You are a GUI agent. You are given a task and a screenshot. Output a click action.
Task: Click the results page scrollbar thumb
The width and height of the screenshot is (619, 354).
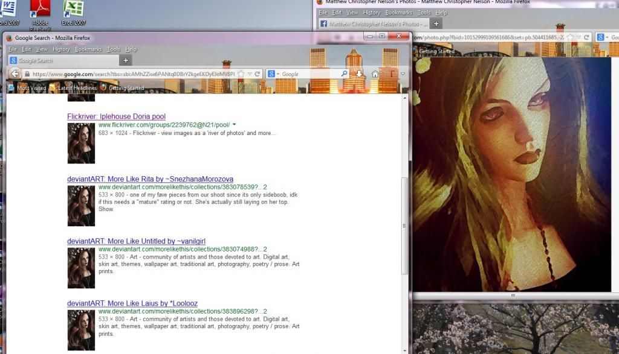point(404,226)
